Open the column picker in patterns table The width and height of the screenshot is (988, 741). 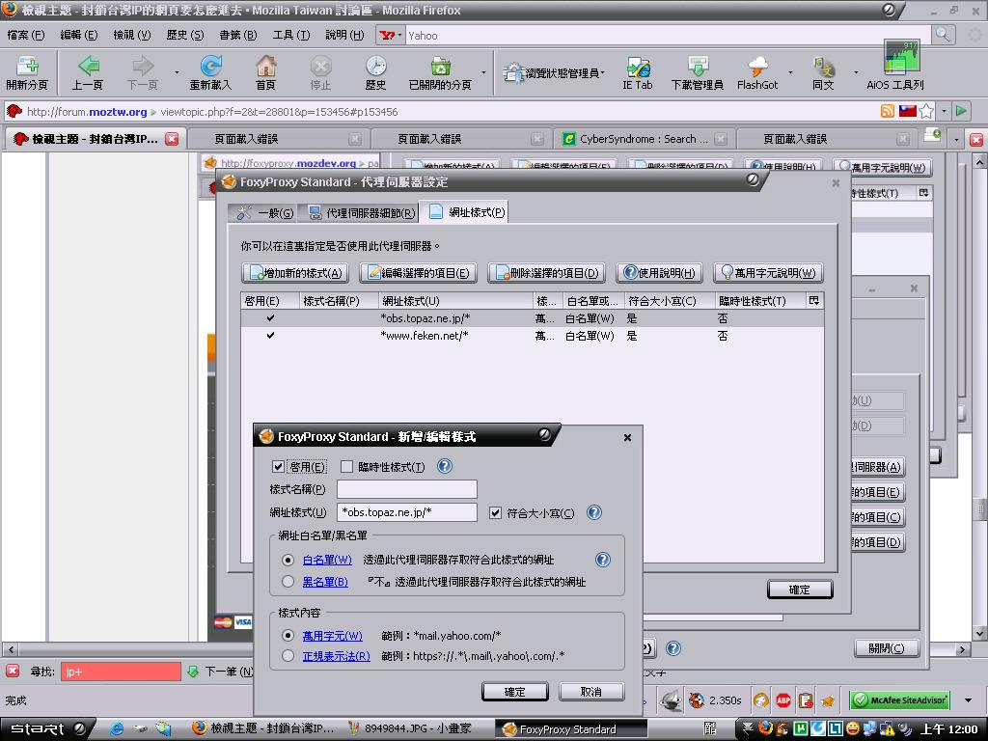(814, 301)
